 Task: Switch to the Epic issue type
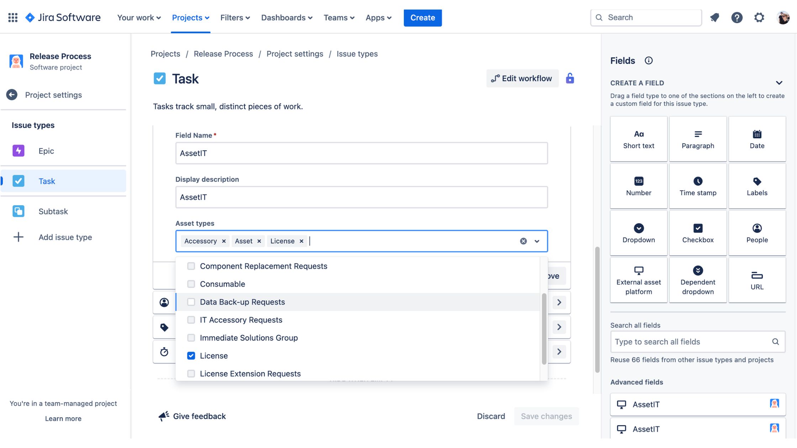click(x=46, y=151)
